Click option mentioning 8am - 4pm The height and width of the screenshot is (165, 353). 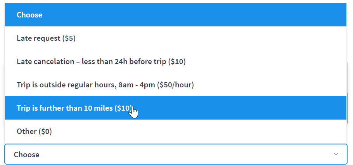coord(176,85)
